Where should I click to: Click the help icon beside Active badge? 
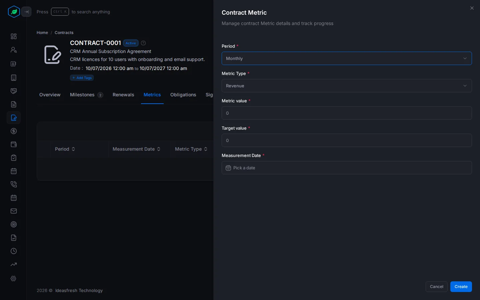pos(143,43)
